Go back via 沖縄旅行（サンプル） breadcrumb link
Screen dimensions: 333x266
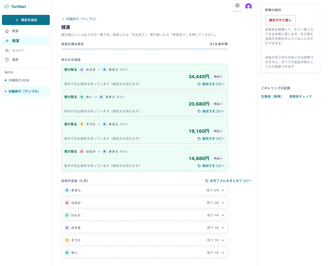pyautogui.click(x=79, y=19)
